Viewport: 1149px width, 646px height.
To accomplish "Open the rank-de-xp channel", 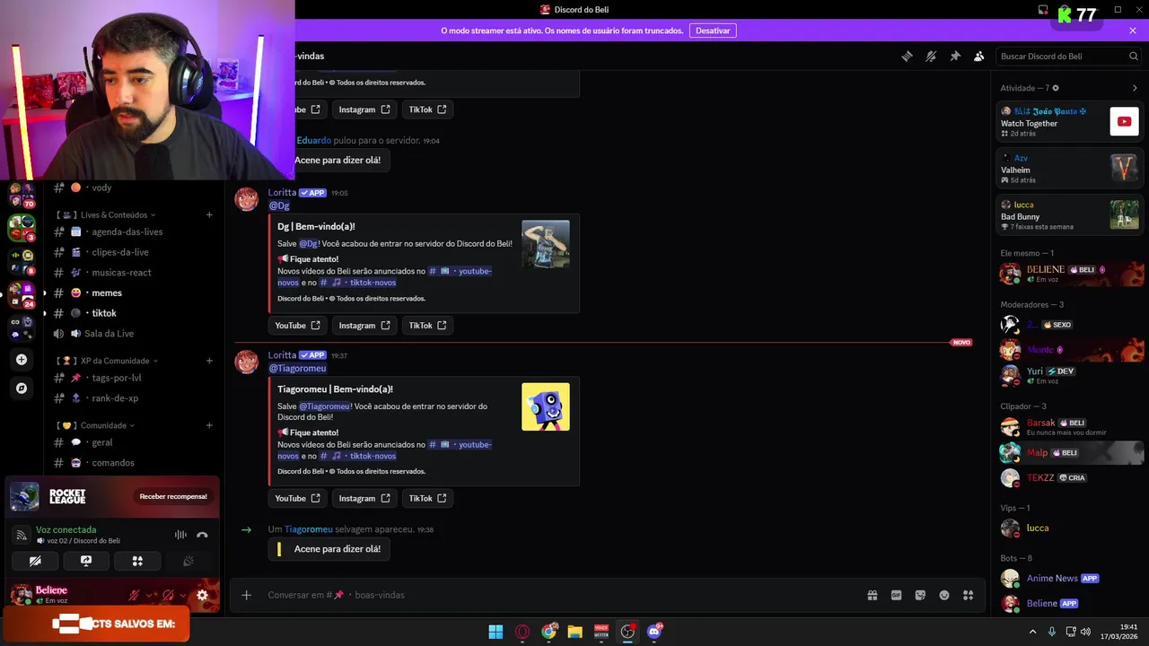I will (133, 398).
